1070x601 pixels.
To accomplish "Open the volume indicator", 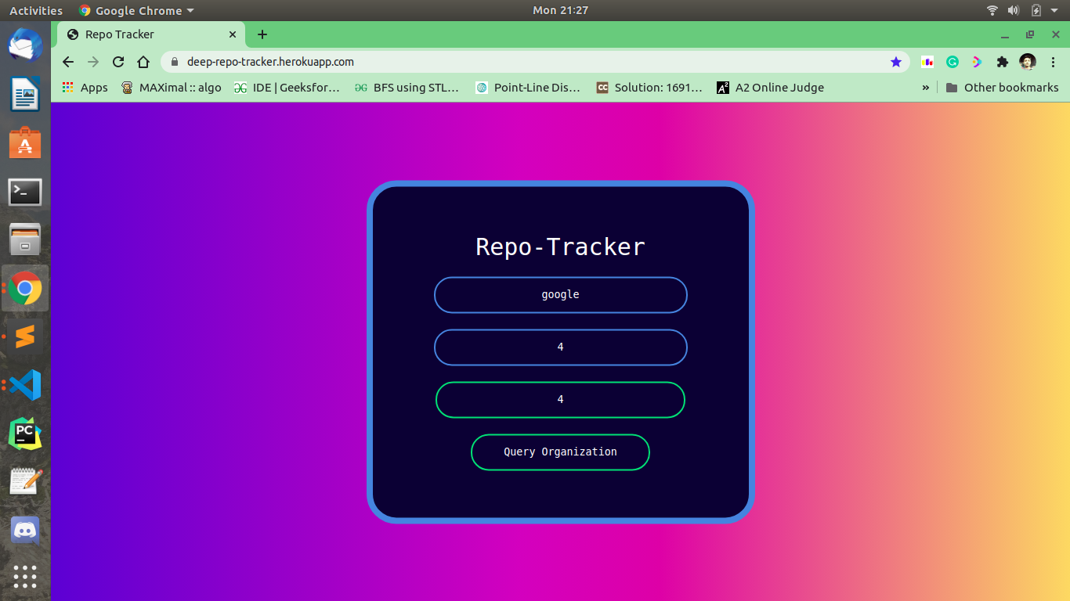I will [x=1014, y=10].
